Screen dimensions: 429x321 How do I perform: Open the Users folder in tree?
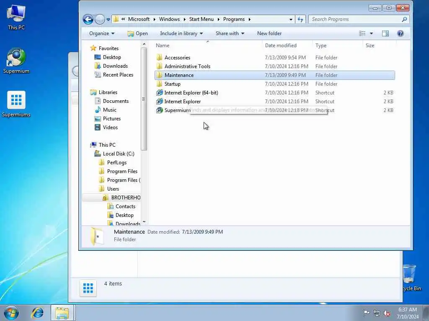pyautogui.click(x=113, y=189)
